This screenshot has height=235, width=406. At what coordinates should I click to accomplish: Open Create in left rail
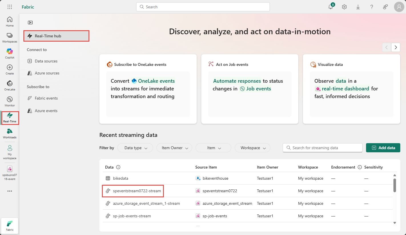(x=10, y=70)
